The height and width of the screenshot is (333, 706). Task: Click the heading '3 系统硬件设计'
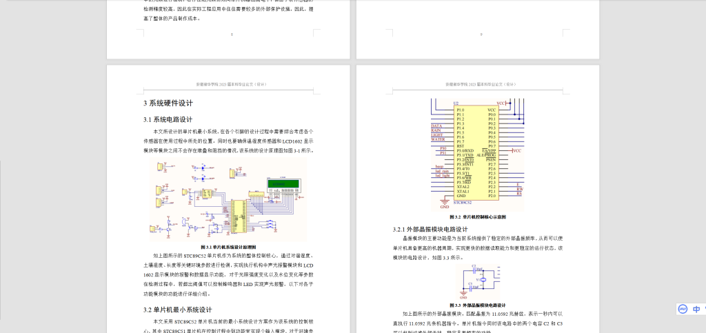(168, 103)
